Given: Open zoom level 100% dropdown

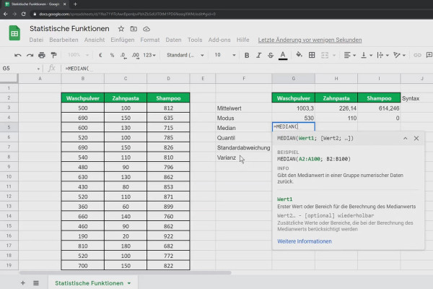Looking at the screenshot, I should tap(78, 55).
